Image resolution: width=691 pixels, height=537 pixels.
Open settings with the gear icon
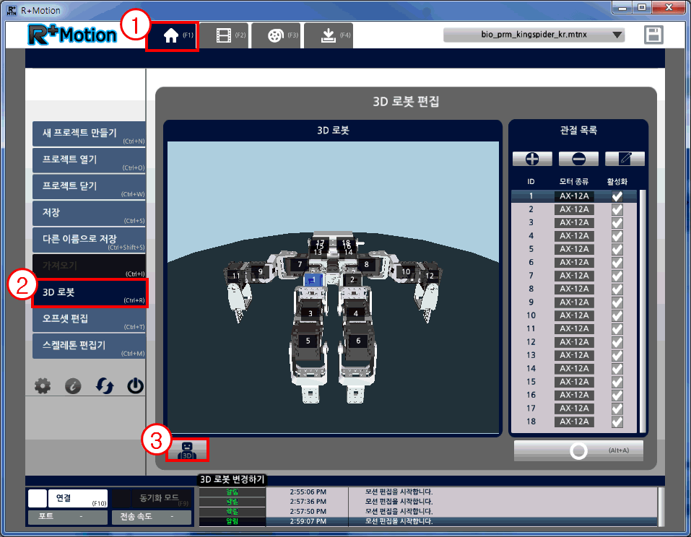(43, 386)
